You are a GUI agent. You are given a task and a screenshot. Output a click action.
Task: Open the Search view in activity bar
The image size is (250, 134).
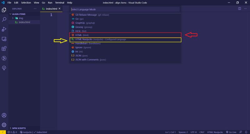pyautogui.click(x=4, y=19)
